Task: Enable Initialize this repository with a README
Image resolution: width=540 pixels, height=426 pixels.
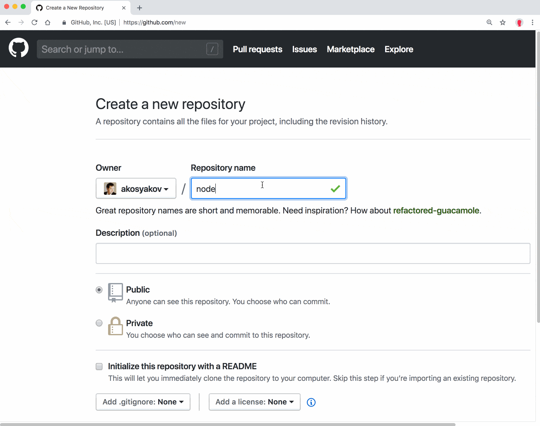Action: click(99, 366)
